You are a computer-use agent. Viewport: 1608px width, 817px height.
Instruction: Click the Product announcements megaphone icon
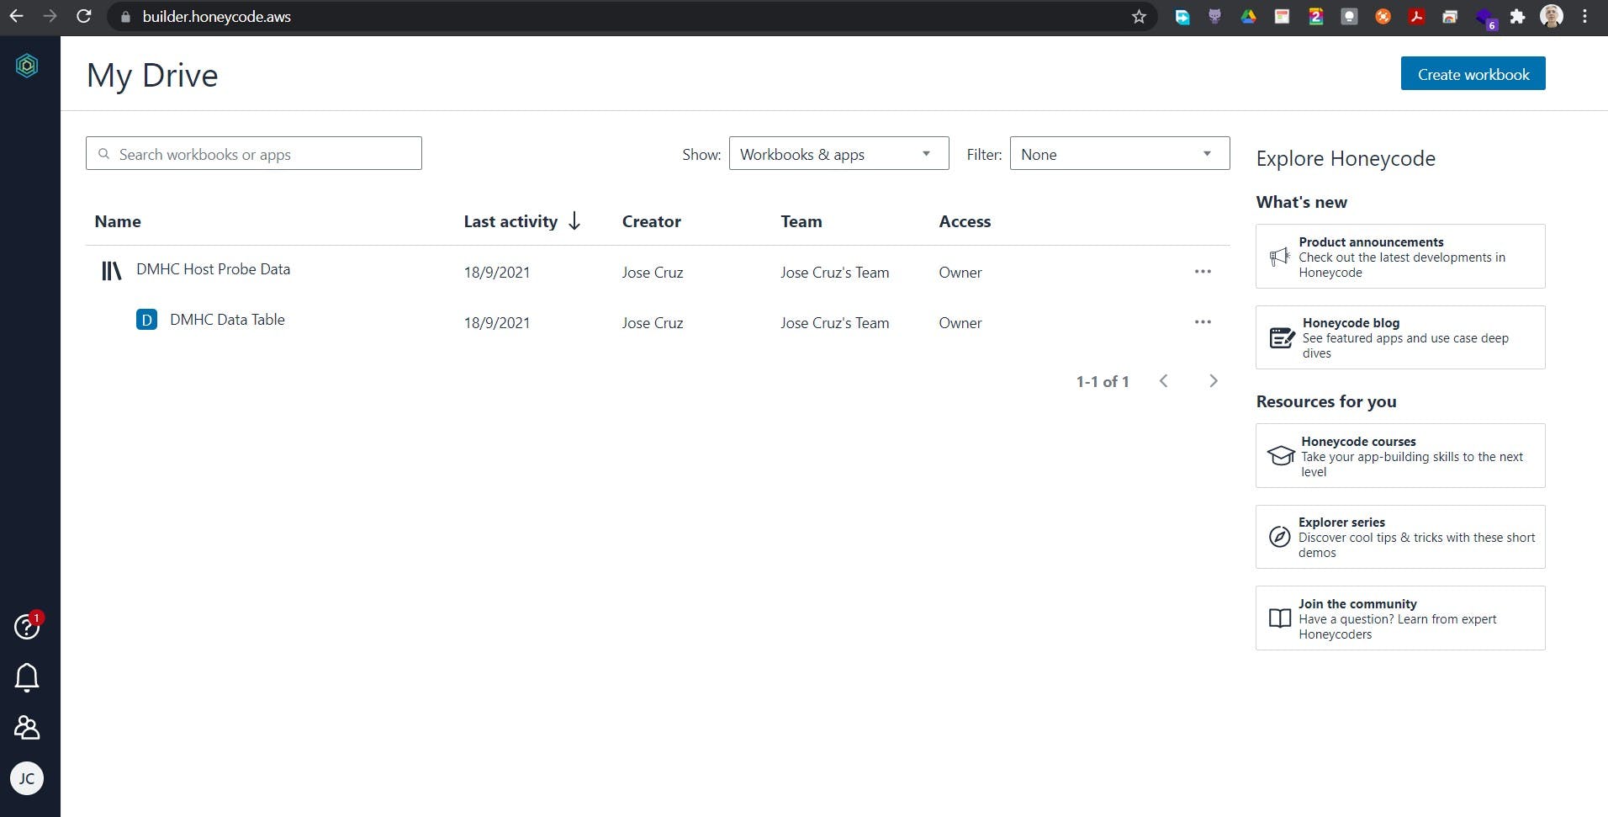[1279, 257]
